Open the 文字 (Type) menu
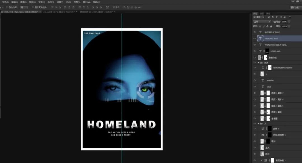The image size is (302, 163). (x=41, y=2)
